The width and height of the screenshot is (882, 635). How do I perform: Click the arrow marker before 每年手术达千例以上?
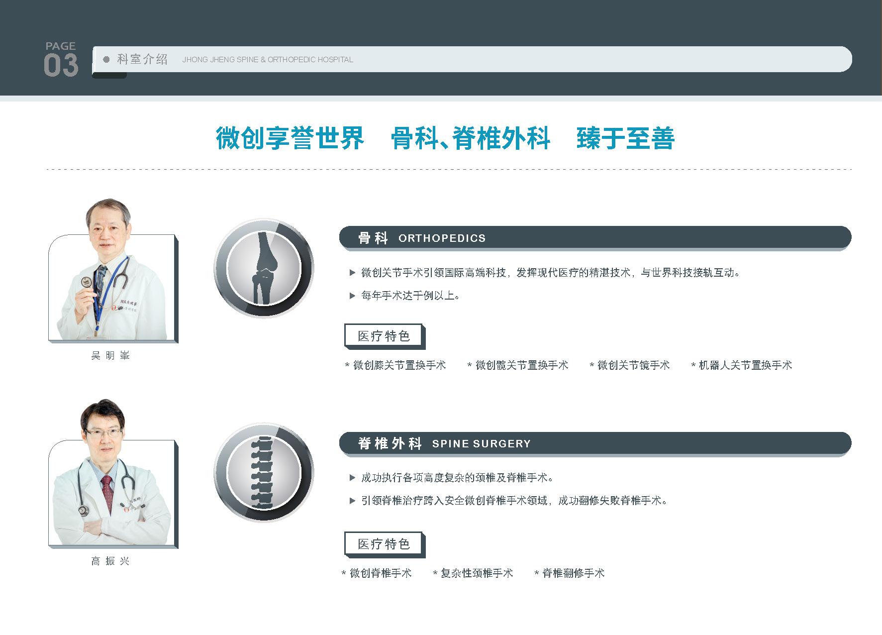point(352,295)
